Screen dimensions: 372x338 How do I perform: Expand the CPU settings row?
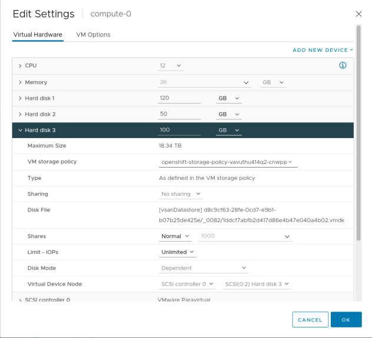point(20,66)
